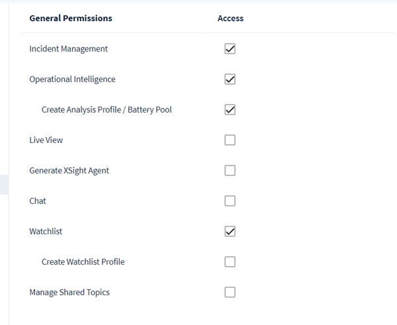Tick the Chat access checkbox

pyautogui.click(x=230, y=201)
